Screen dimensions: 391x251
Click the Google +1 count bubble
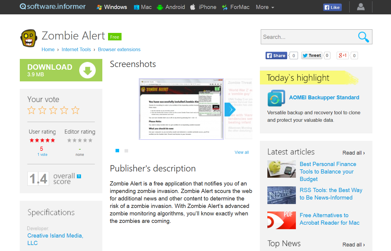tap(354, 55)
